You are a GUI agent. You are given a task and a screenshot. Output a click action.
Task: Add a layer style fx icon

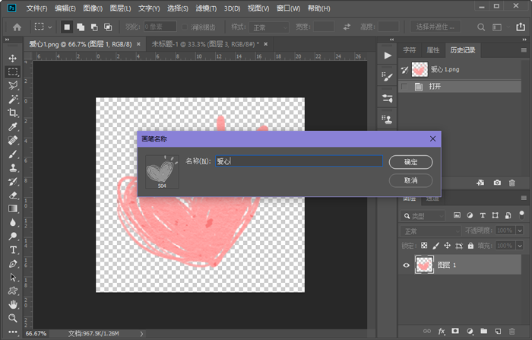442,331
